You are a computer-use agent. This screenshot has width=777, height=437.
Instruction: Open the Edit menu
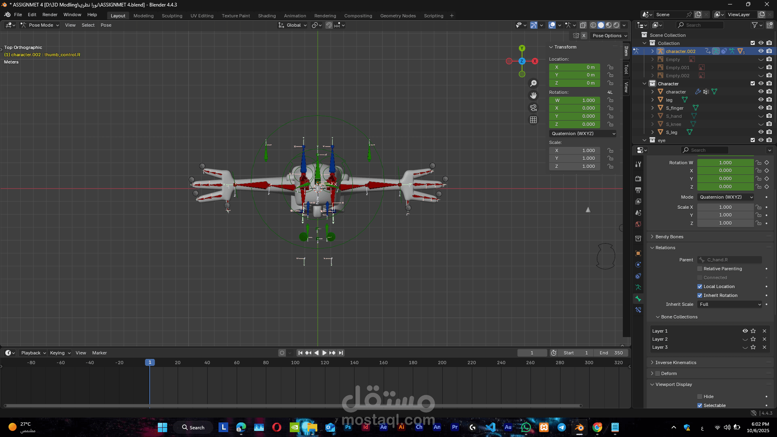tap(32, 15)
